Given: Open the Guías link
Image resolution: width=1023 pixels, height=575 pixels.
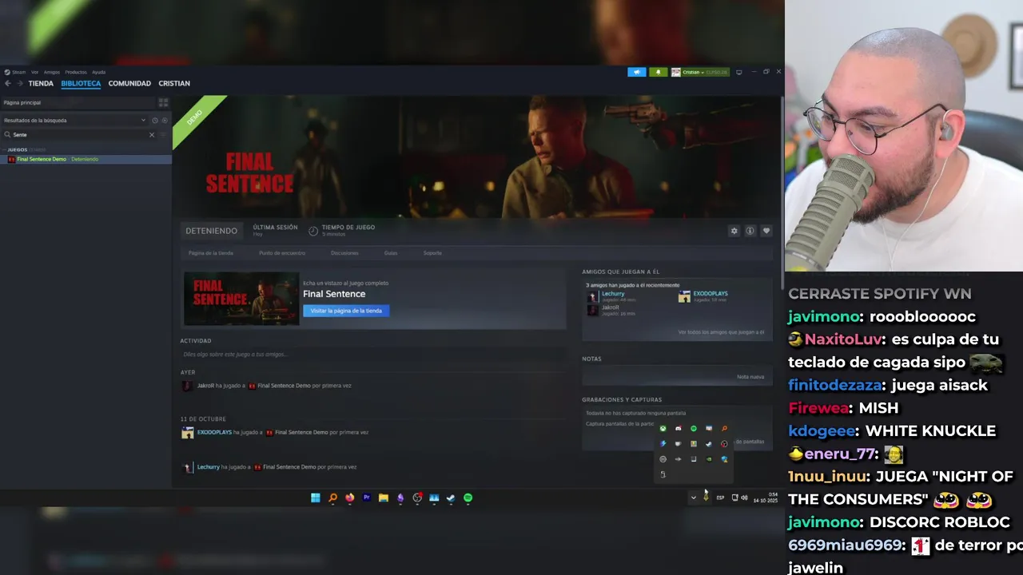Looking at the screenshot, I should [x=391, y=253].
